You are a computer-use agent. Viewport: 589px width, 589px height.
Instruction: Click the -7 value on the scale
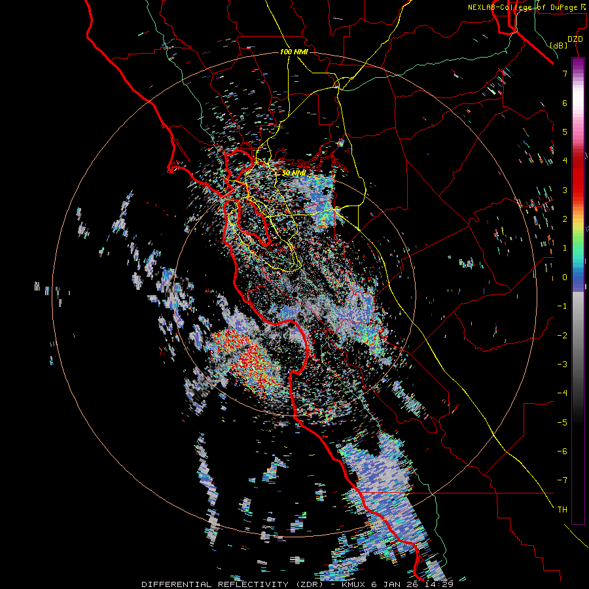(x=562, y=480)
